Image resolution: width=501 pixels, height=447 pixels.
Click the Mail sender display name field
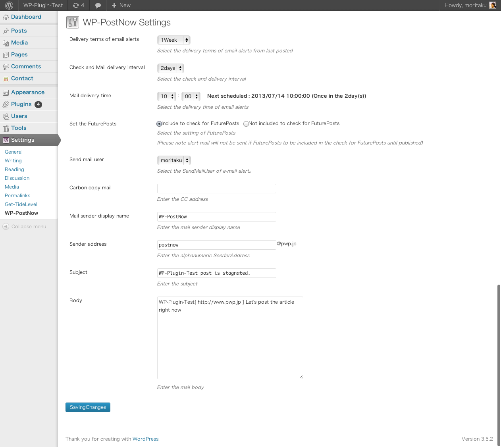click(x=217, y=217)
